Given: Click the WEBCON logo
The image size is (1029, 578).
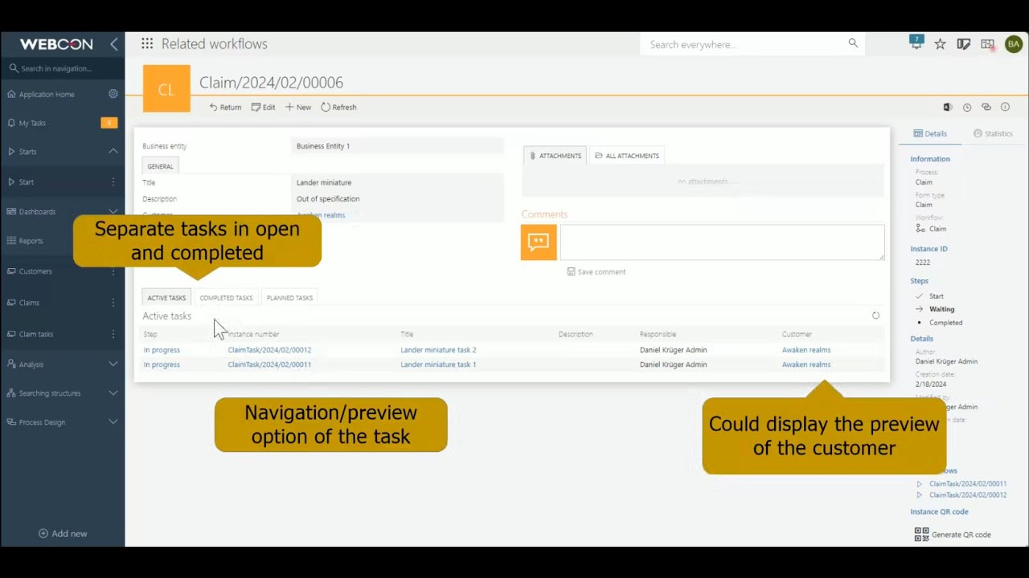Looking at the screenshot, I should pos(56,44).
